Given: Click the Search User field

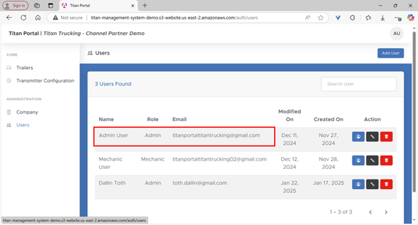Looking at the screenshot, I should click(358, 84).
